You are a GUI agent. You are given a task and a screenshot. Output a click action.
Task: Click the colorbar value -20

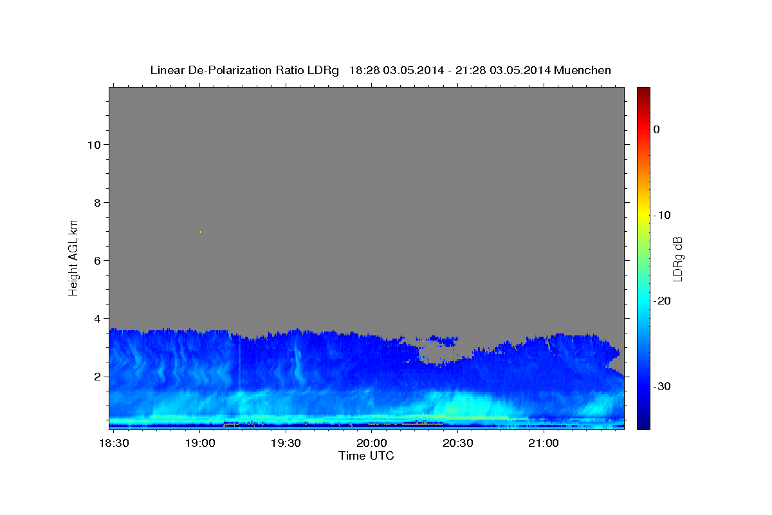tap(662, 301)
